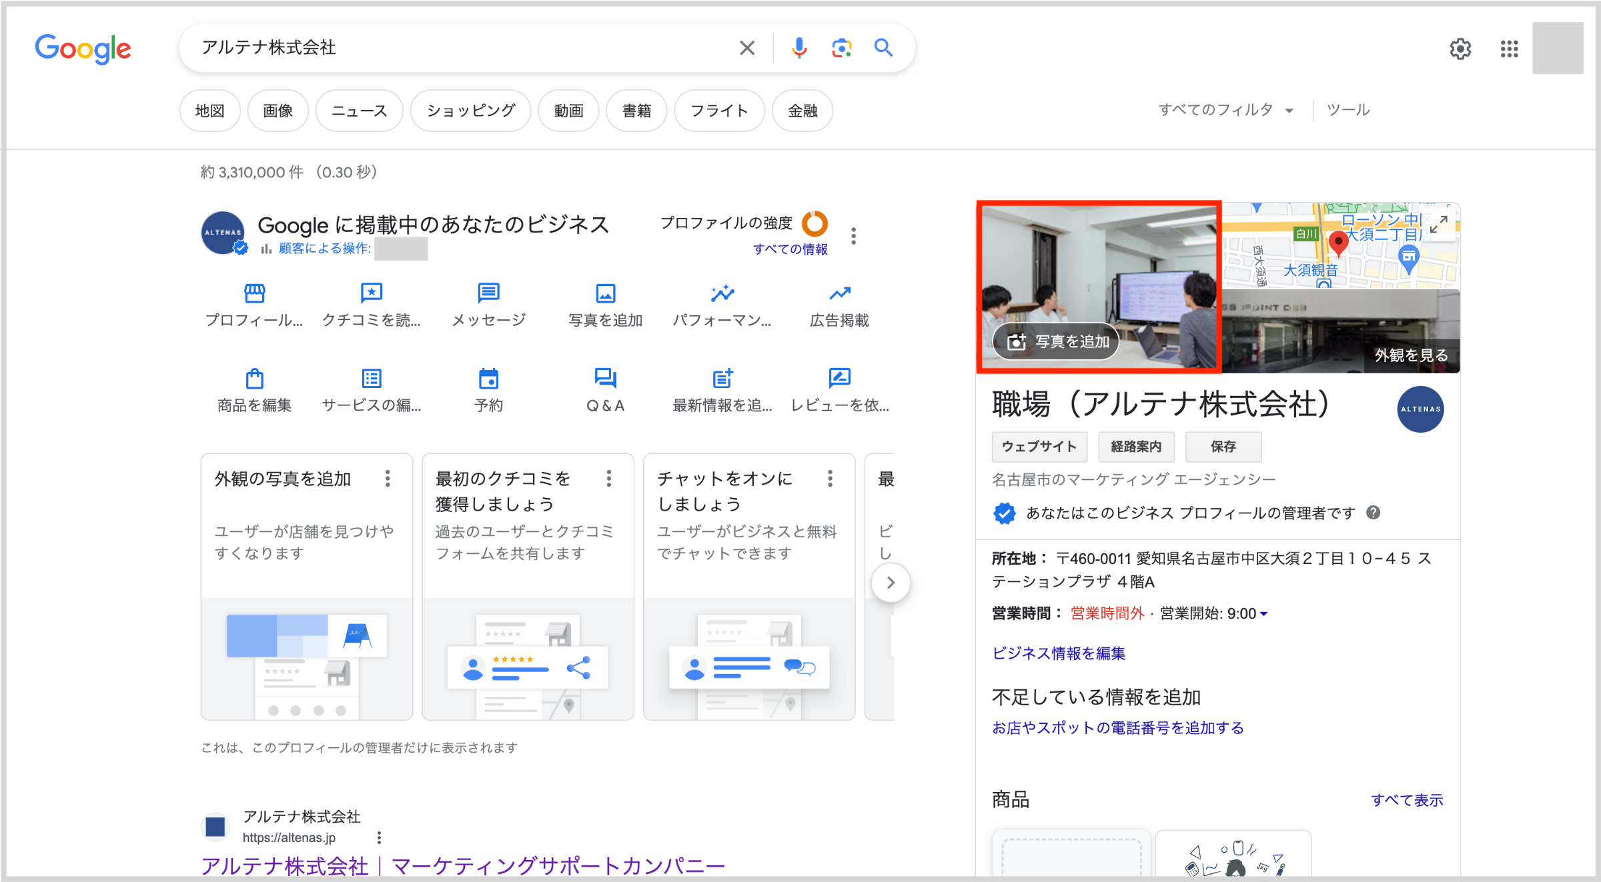
Task: Open Google Lens image search icon
Action: pyautogui.click(x=842, y=48)
